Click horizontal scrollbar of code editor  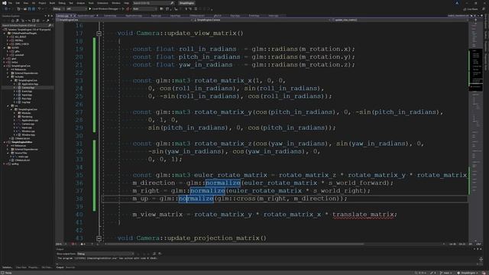point(234,244)
